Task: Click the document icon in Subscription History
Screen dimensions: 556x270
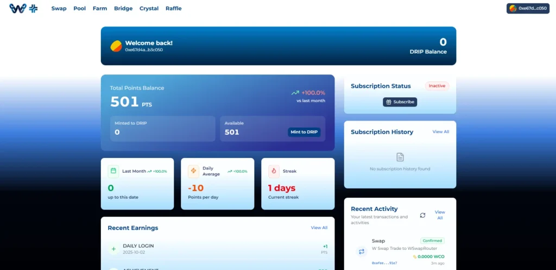Action: pos(400,157)
